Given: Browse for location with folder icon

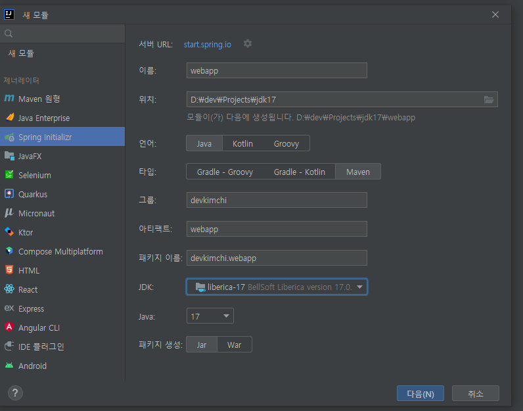Looking at the screenshot, I should pyautogui.click(x=489, y=99).
